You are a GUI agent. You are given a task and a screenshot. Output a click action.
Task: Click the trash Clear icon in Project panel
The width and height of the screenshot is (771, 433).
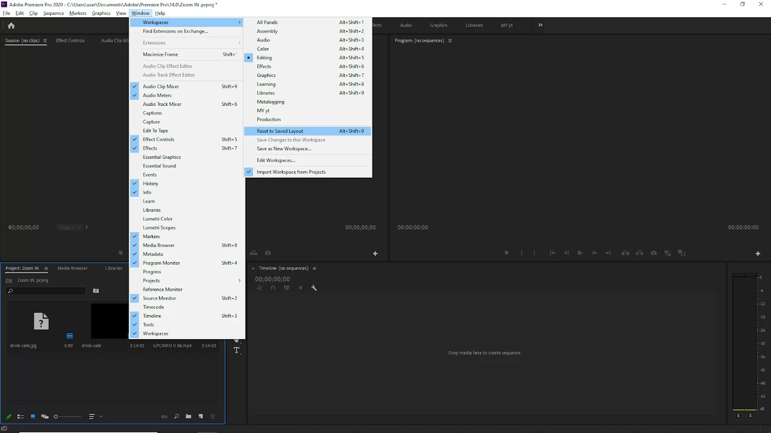(213, 417)
